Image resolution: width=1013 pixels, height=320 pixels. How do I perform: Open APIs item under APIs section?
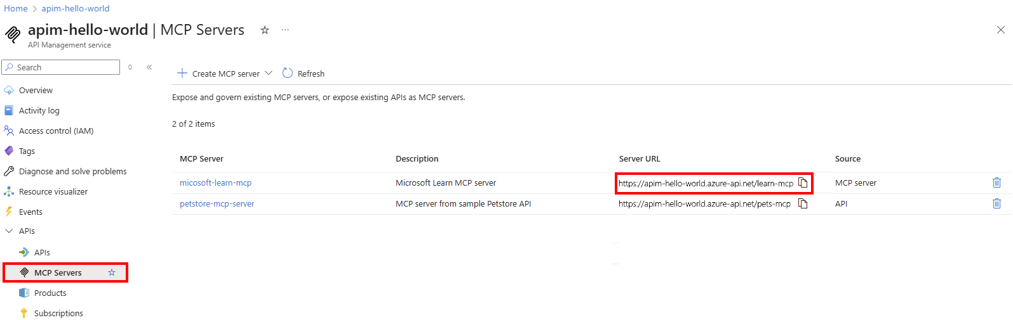click(x=42, y=252)
